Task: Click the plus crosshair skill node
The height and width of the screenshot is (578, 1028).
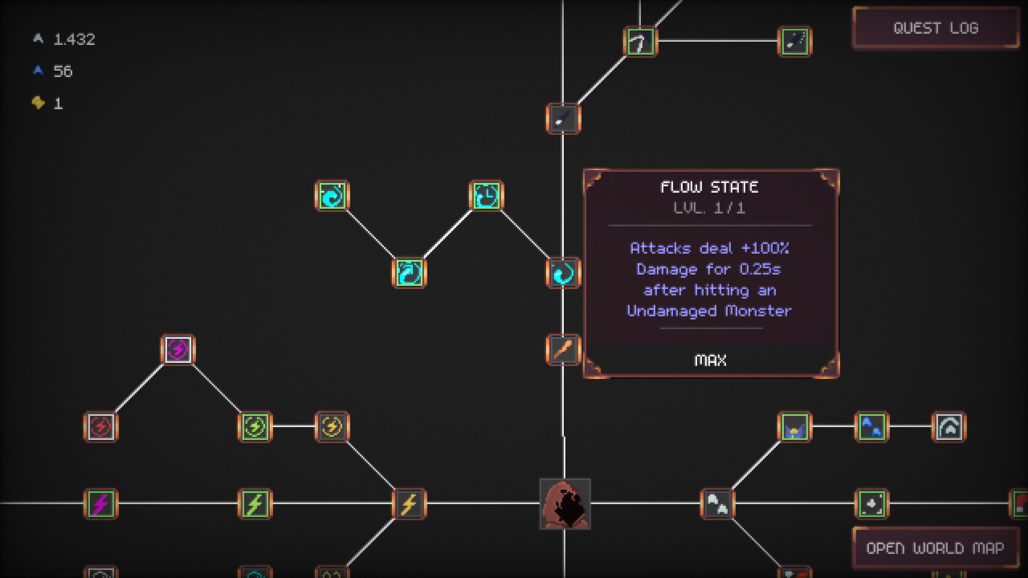Action: [872, 504]
